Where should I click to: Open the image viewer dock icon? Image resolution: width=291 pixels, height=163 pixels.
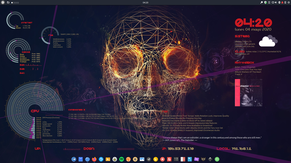(142, 159)
